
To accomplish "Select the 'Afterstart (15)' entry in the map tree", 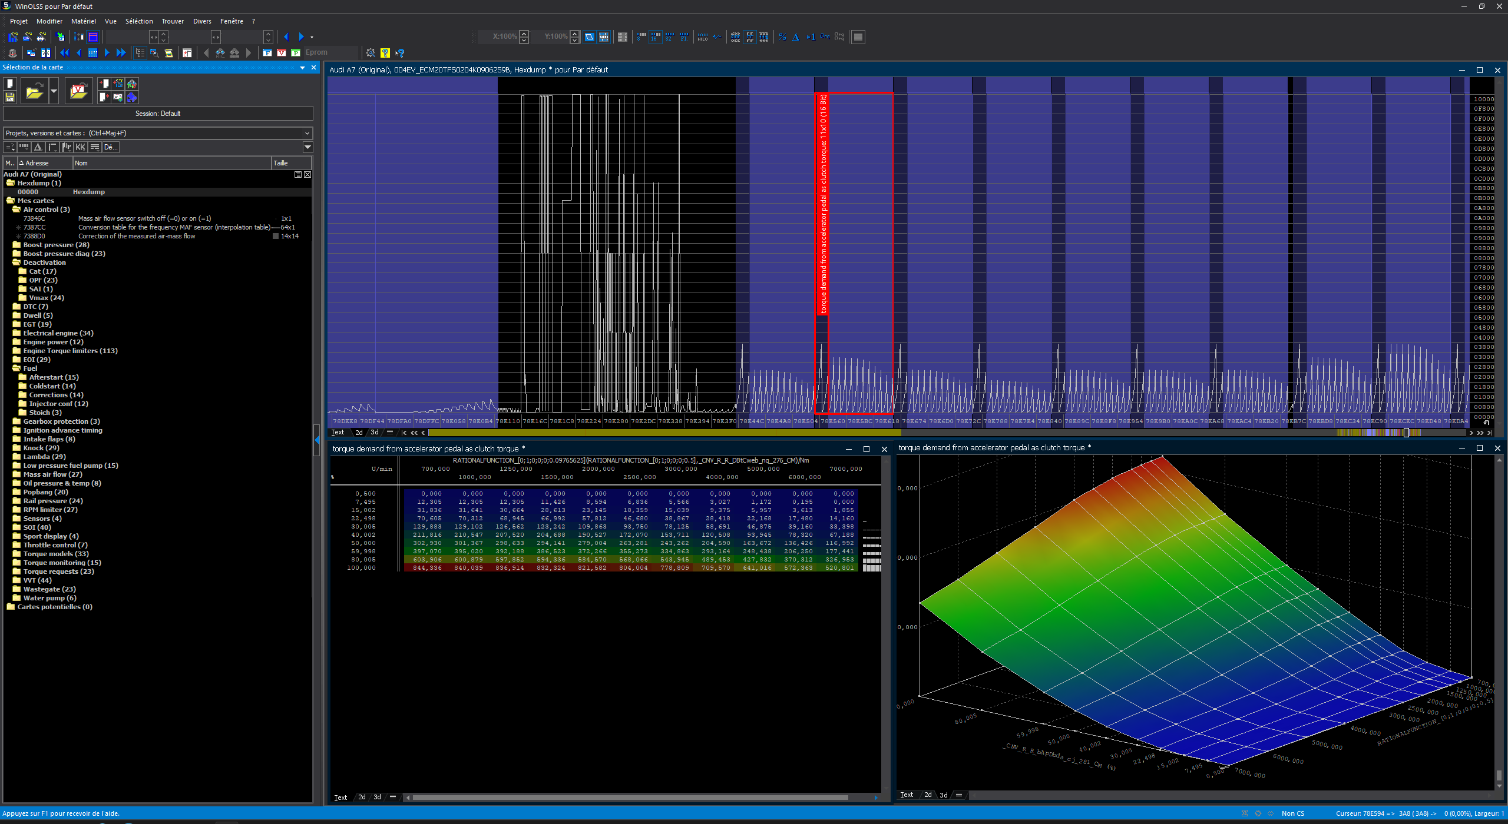I will point(54,377).
